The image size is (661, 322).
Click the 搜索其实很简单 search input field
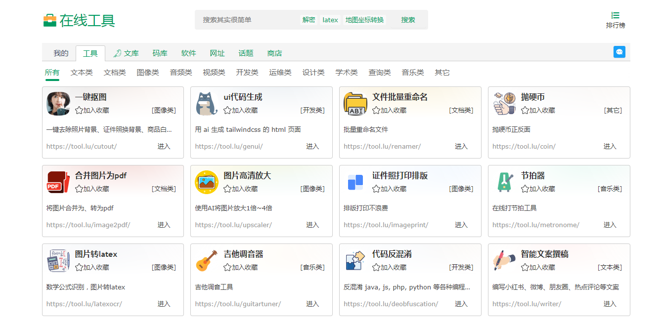[247, 20]
